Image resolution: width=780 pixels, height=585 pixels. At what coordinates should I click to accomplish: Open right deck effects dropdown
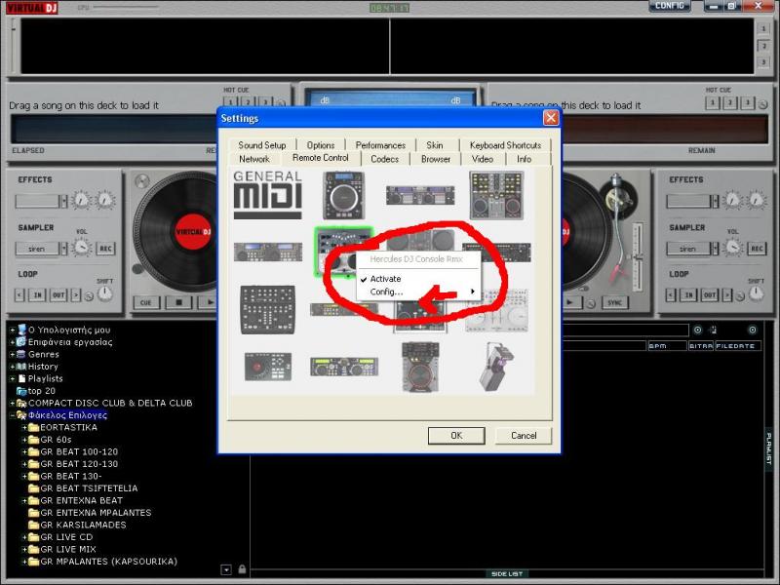pyautogui.click(x=715, y=201)
